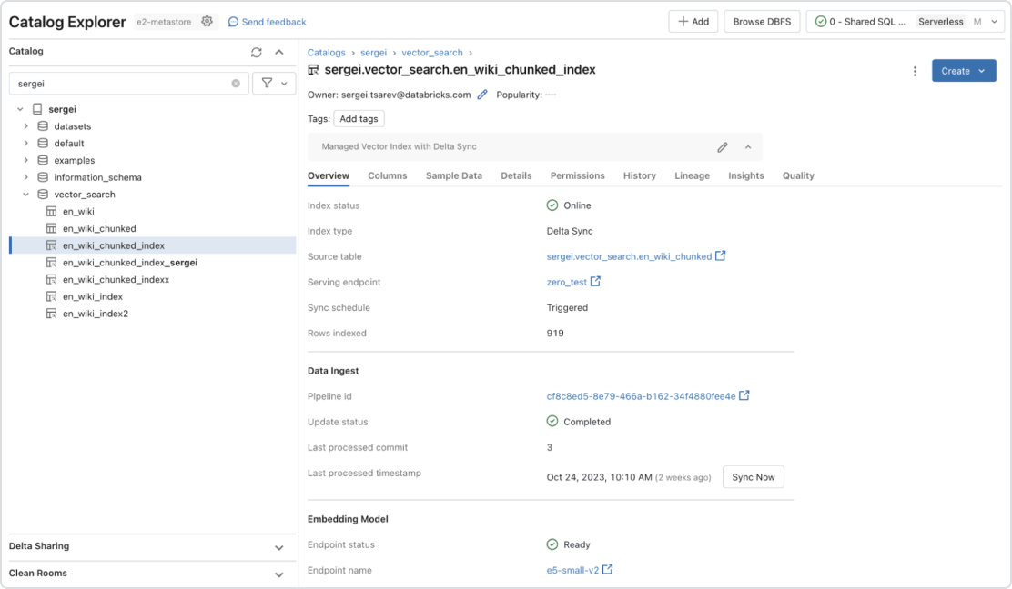
Task: Open the catalog filter dropdown
Action: tap(274, 83)
